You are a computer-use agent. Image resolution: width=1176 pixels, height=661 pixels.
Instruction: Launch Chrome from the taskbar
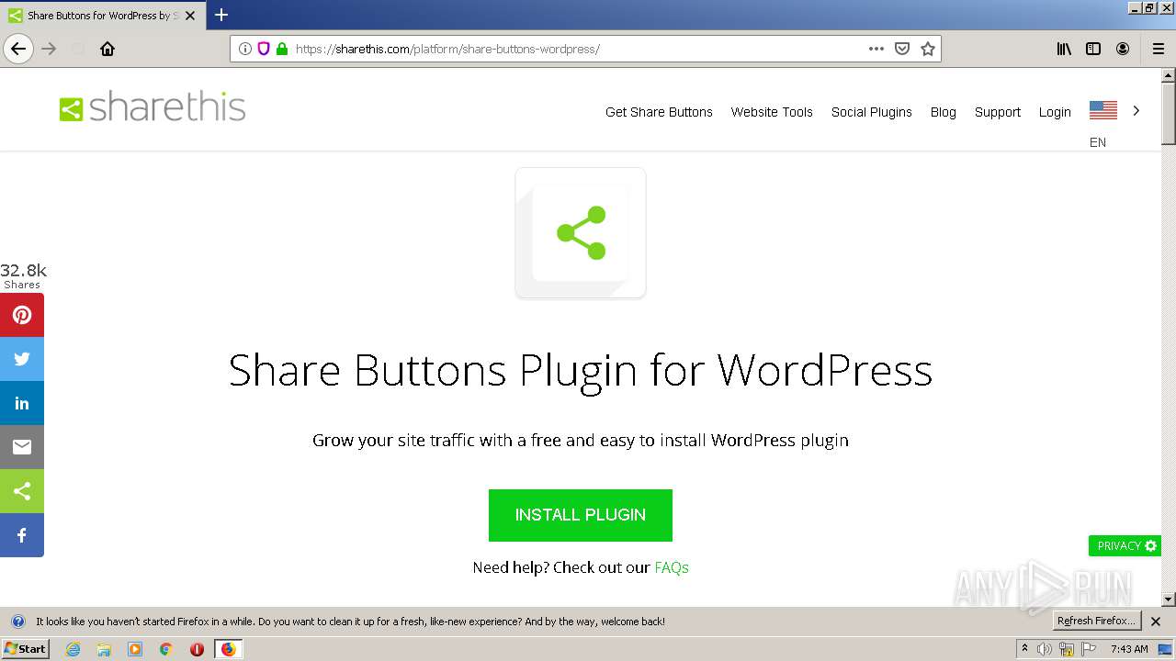pos(166,649)
